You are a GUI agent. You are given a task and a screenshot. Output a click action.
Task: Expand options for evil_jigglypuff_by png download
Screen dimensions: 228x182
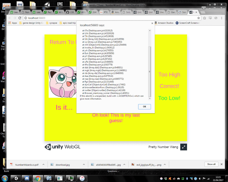tap(165, 165)
